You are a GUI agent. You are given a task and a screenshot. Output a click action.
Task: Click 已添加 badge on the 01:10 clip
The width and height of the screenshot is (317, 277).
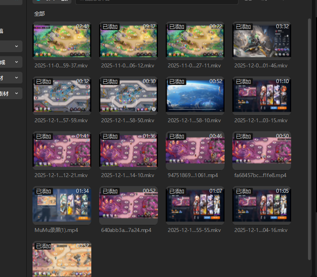[x=243, y=81]
